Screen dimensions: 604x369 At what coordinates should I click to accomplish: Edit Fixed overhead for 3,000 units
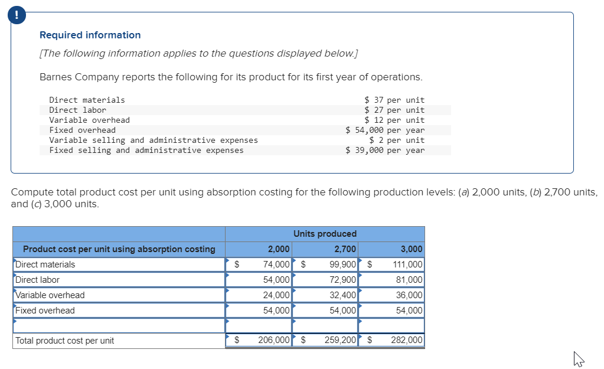(x=391, y=311)
